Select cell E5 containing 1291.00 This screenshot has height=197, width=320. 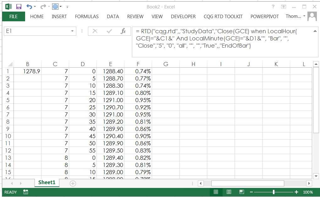tap(111, 100)
